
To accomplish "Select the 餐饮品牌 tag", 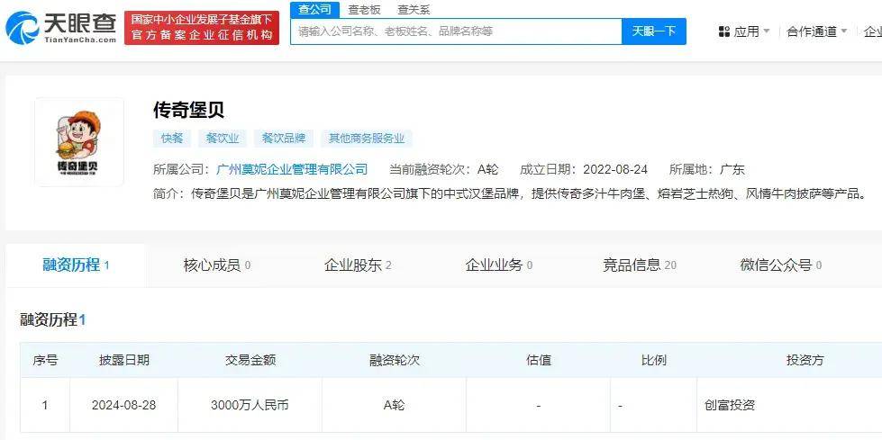I will click(284, 139).
